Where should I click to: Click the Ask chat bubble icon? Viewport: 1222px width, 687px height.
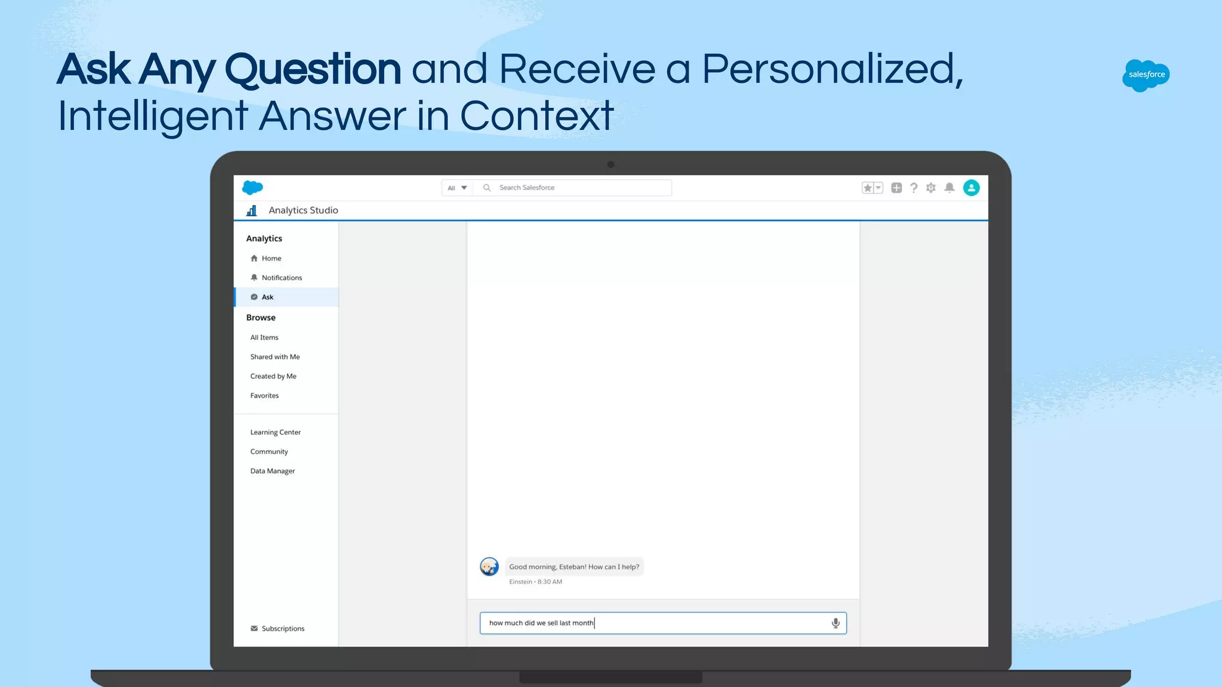254,297
